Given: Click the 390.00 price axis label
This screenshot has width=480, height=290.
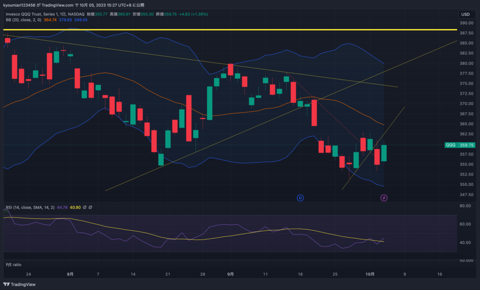Looking at the screenshot, I should [x=466, y=23].
